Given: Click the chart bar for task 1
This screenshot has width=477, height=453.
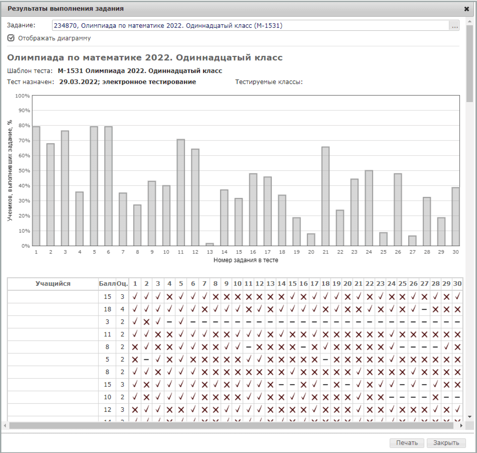Looking at the screenshot, I should click(x=36, y=186).
